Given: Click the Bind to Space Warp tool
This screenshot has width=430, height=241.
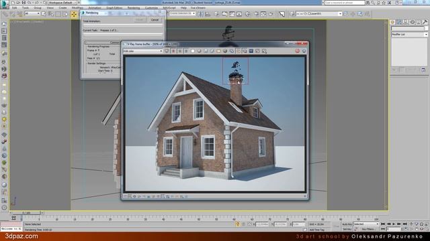Looking at the screenshot, I should click(x=19, y=13).
